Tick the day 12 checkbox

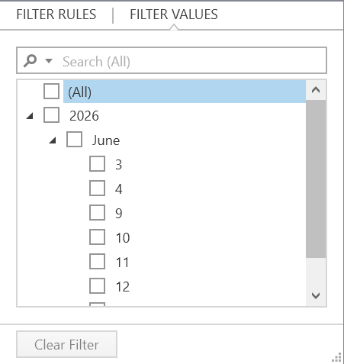(97, 286)
